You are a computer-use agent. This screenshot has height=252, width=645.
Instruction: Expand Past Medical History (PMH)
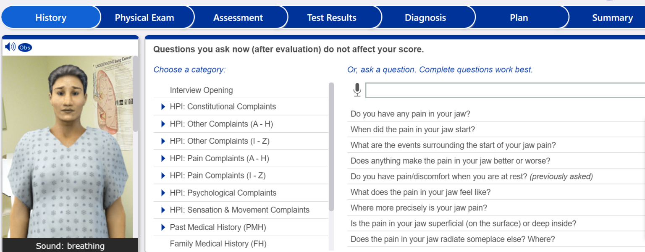[x=163, y=227]
